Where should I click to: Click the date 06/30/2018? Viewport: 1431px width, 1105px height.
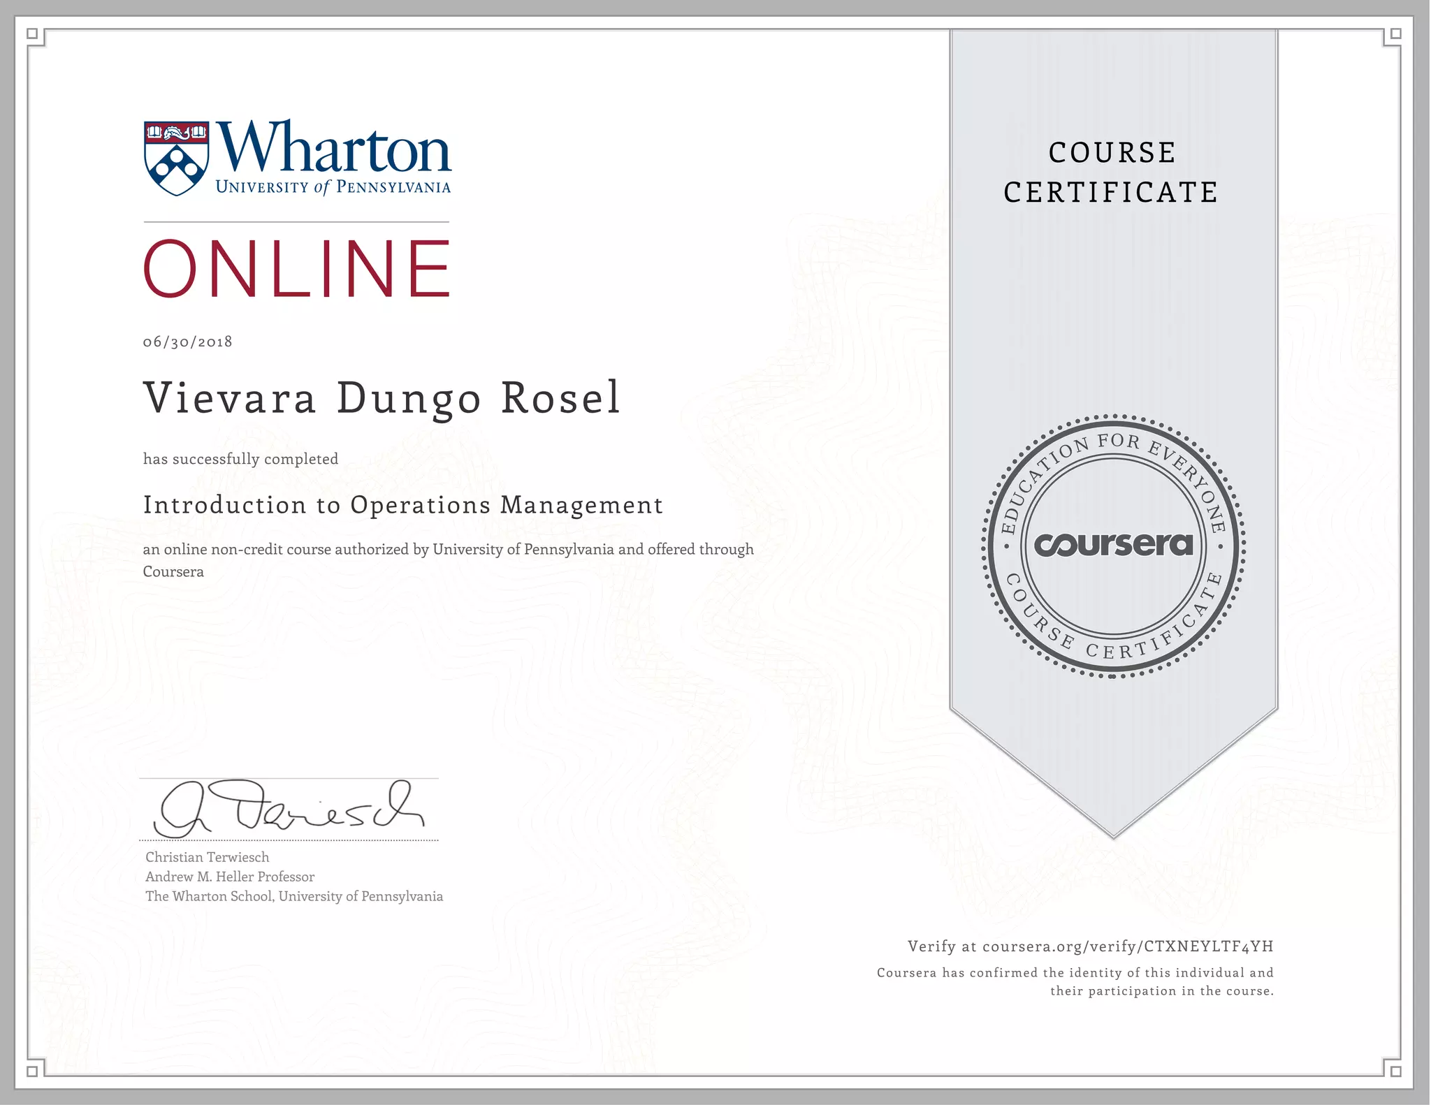pyautogui.click(x=187, y=342)
